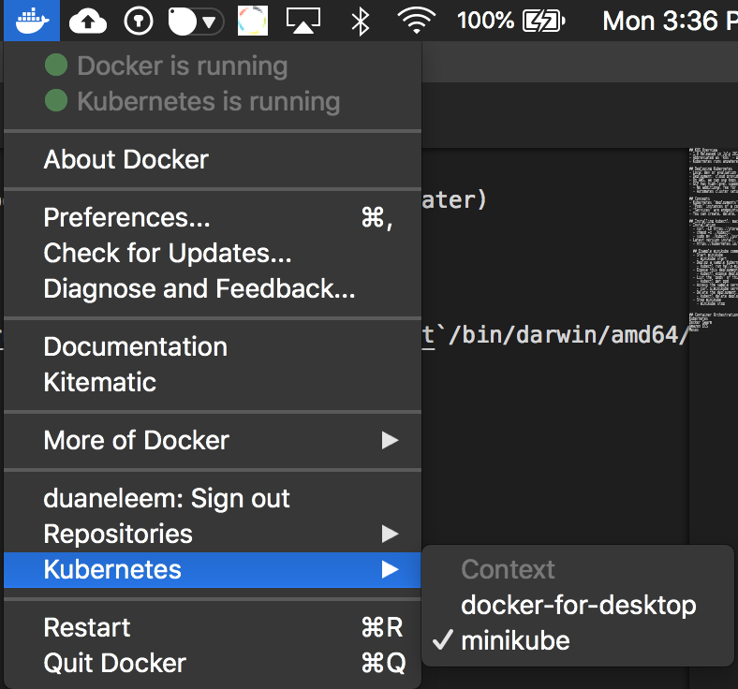
Task: Choose Restart from Docker menu
Action: point(87,627)
